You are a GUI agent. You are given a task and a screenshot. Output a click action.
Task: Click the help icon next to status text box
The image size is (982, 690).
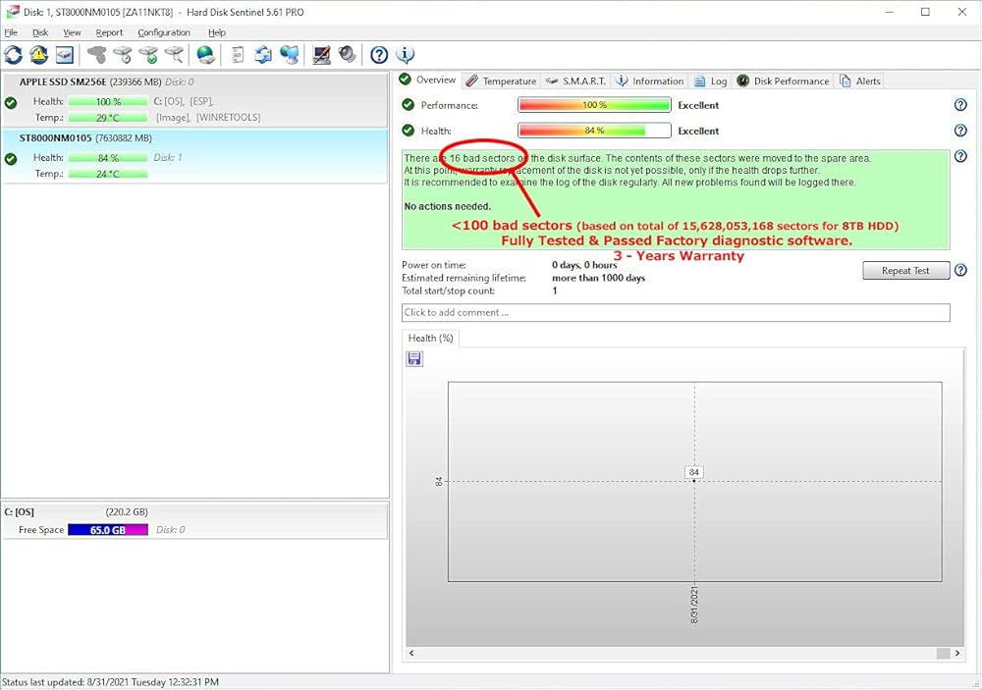(960, 156)
